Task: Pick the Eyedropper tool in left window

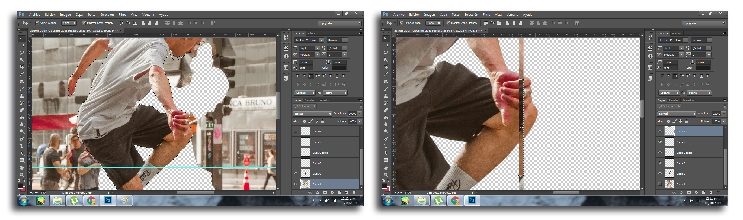Action: click(x=22, y=74)
